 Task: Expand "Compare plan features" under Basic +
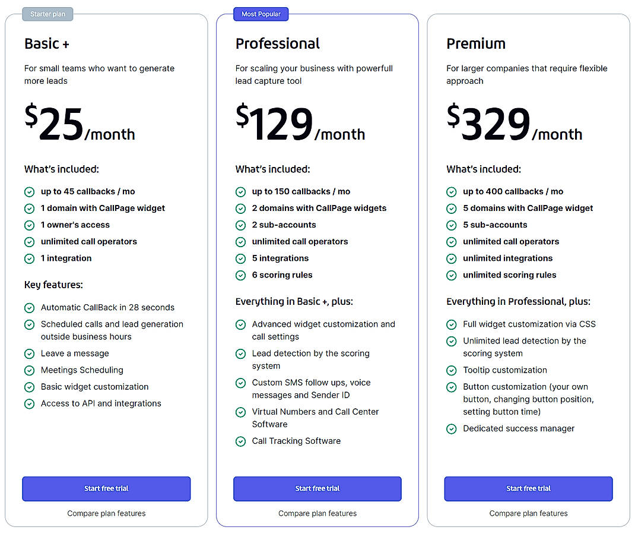[106, 513]
